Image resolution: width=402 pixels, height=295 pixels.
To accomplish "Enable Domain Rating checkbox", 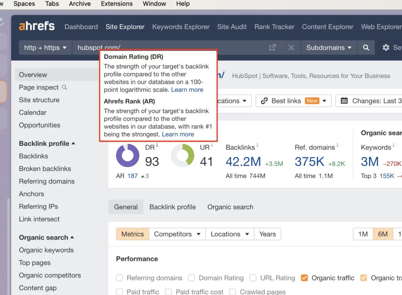I will coord(192,278).
